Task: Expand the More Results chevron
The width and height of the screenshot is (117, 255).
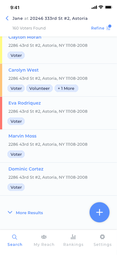Action: click(x=10, y=212)
